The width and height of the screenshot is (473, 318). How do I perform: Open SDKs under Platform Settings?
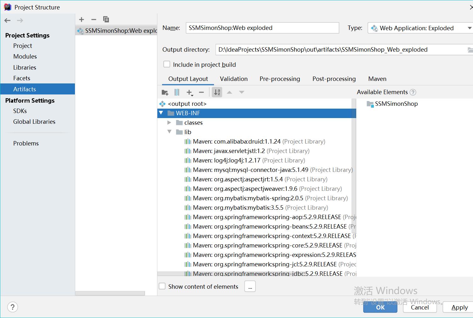(20, 111)
